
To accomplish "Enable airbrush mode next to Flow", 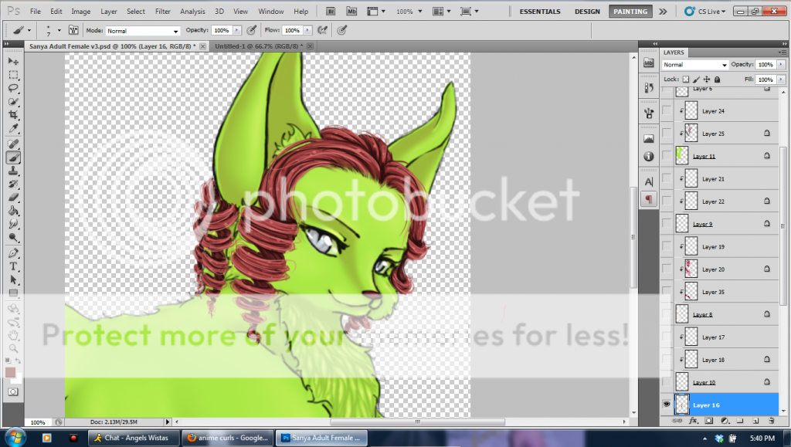I will point(322,30).
